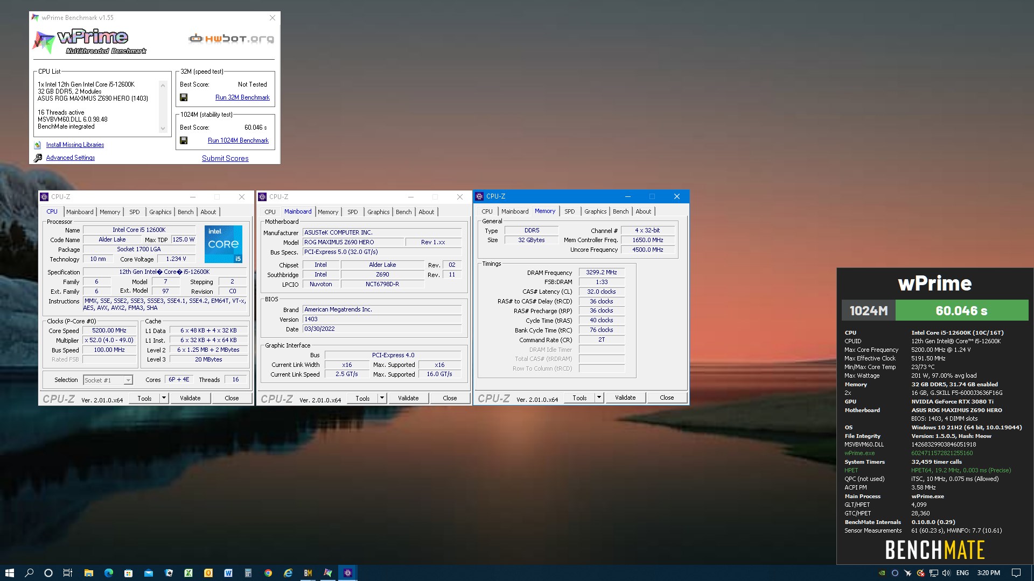
Task: Click ENG language indicator
Action: tap(962, 573)
